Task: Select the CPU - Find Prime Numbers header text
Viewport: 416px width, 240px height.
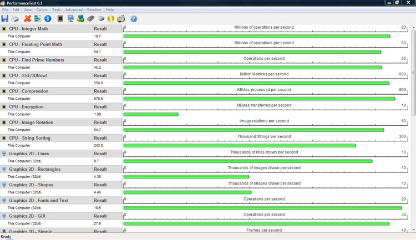Action: (x=37, y=60)
